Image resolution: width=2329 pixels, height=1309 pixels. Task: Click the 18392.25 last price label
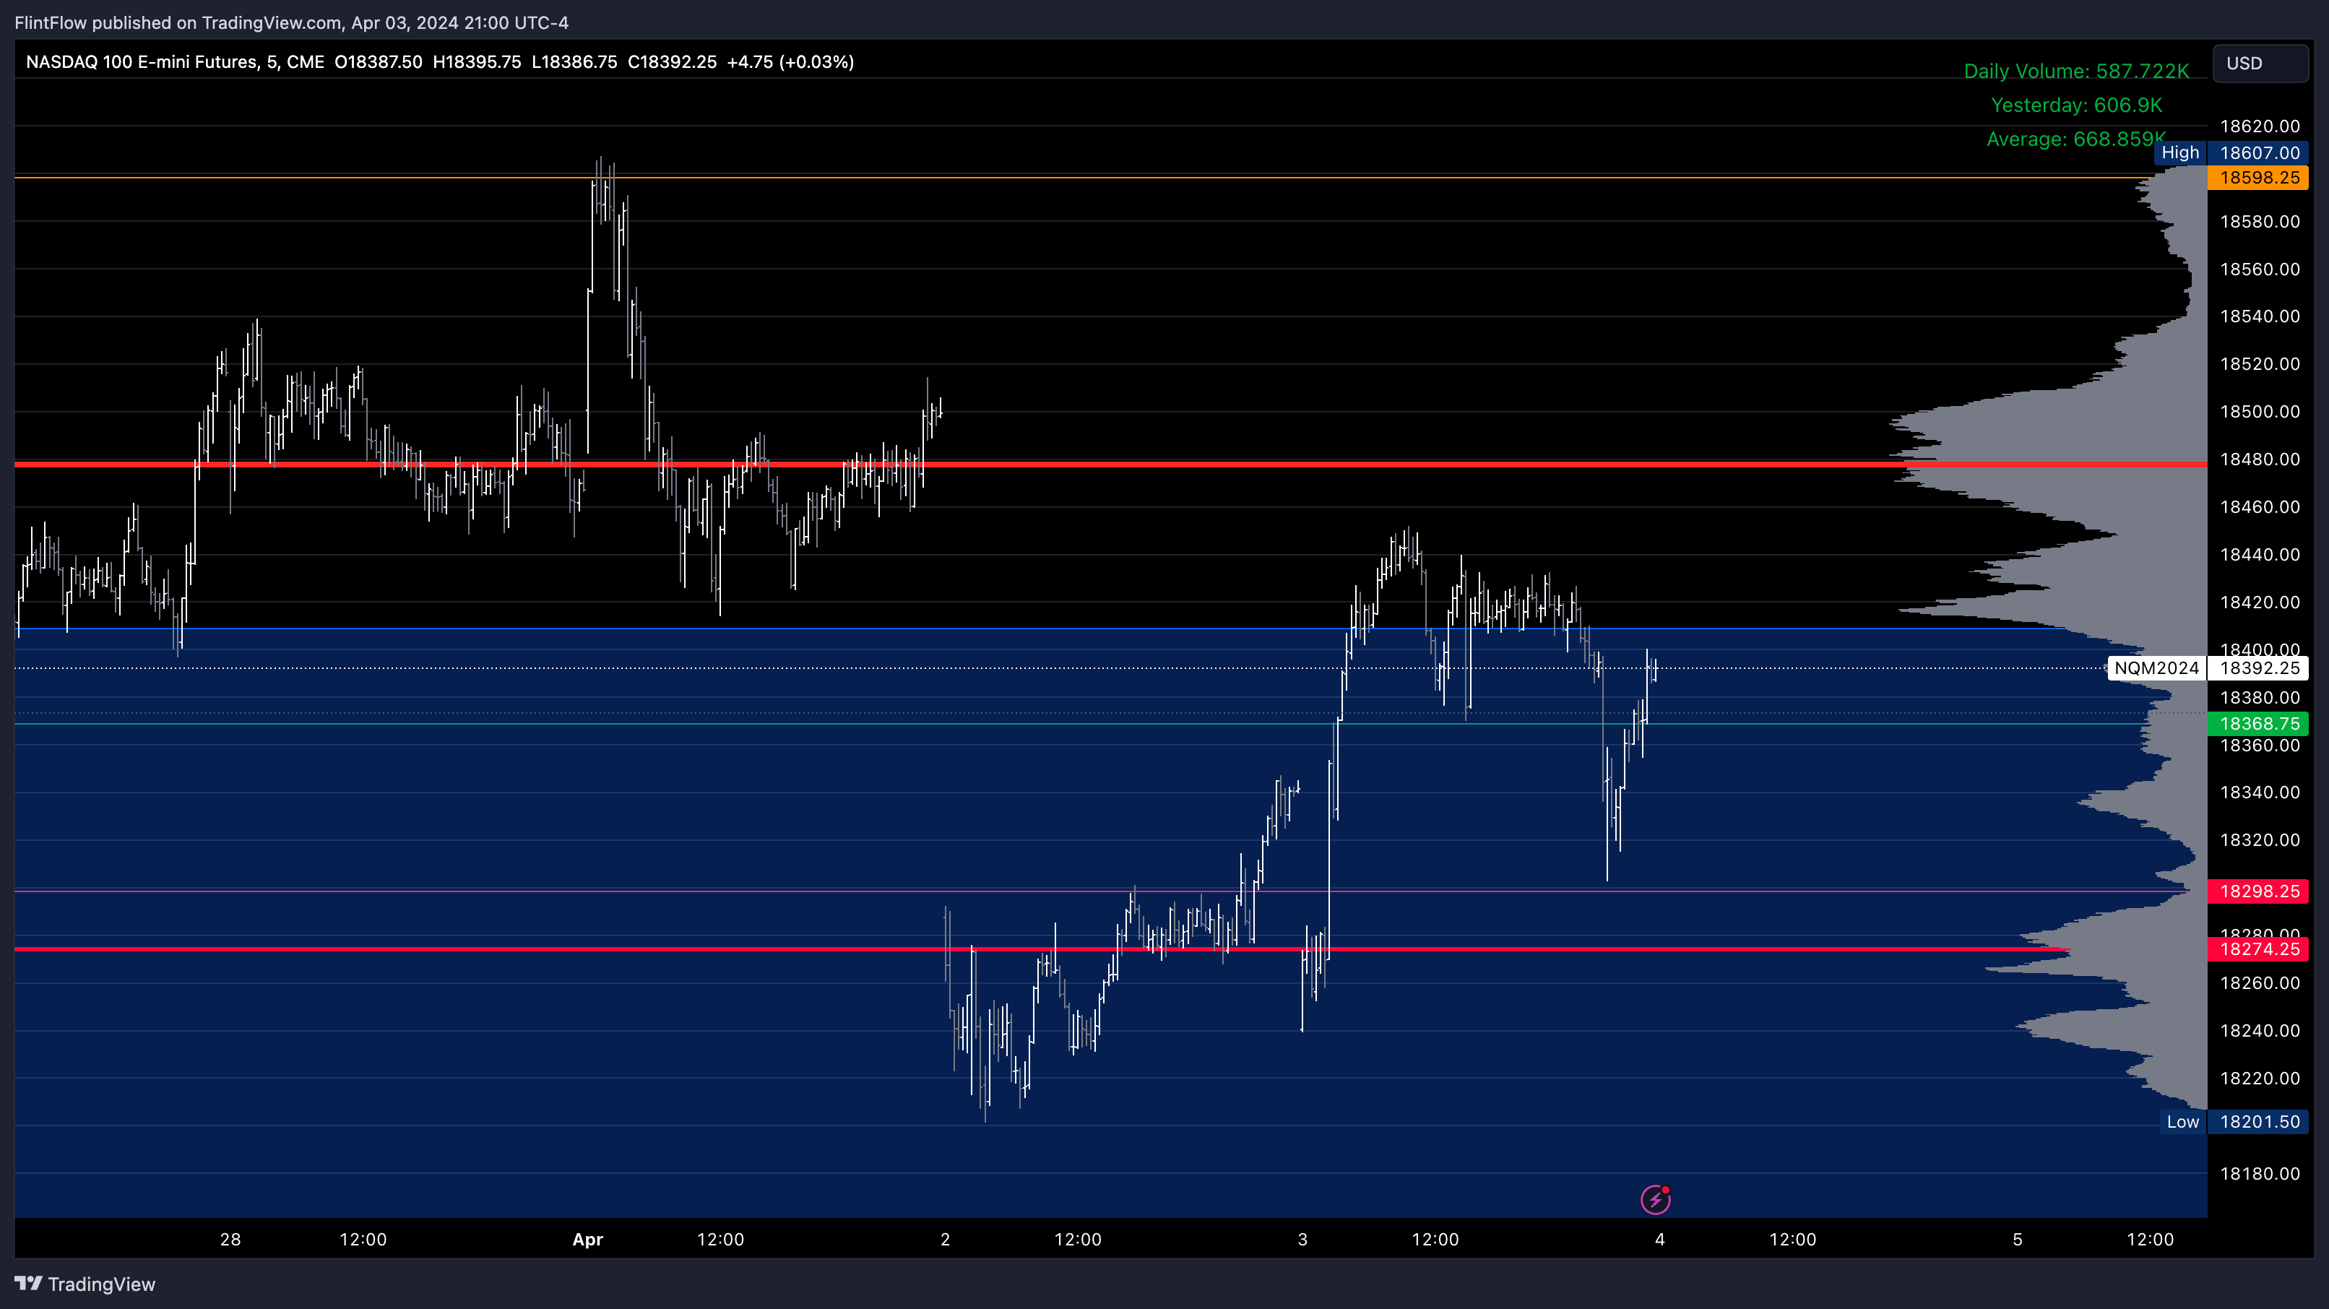coord(2258,668)
